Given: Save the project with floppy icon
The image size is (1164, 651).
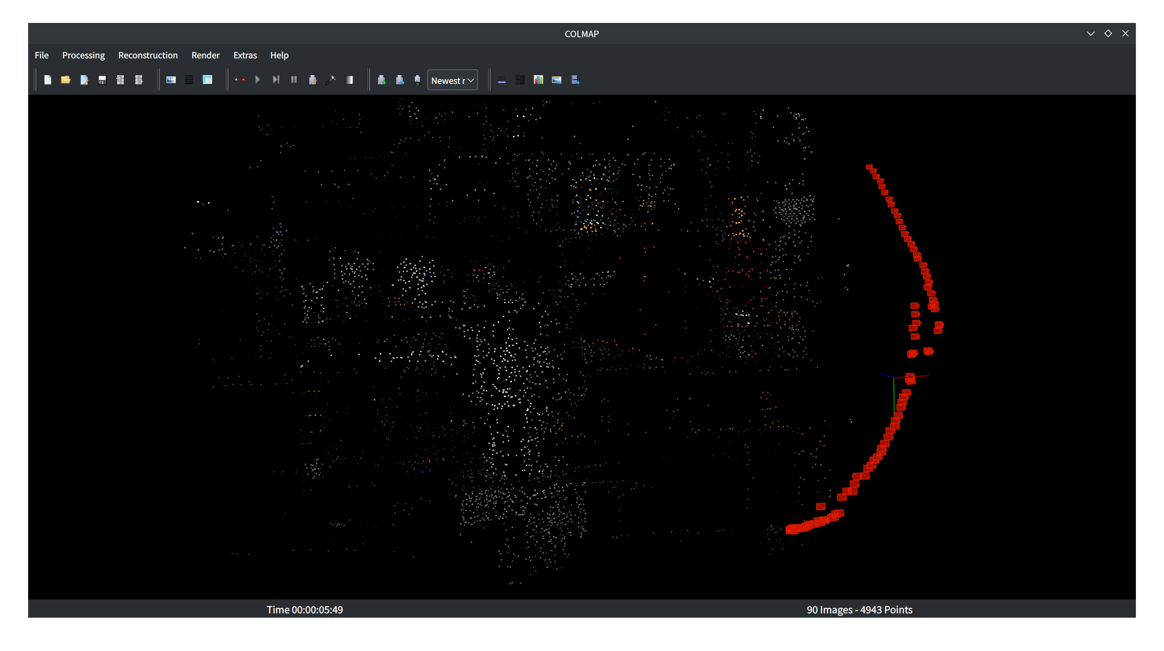Looking at the screenshot, I should pos(103,80).
